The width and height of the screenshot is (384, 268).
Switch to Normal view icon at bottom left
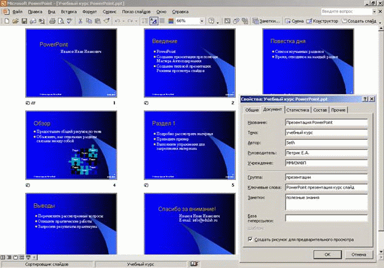3,257
